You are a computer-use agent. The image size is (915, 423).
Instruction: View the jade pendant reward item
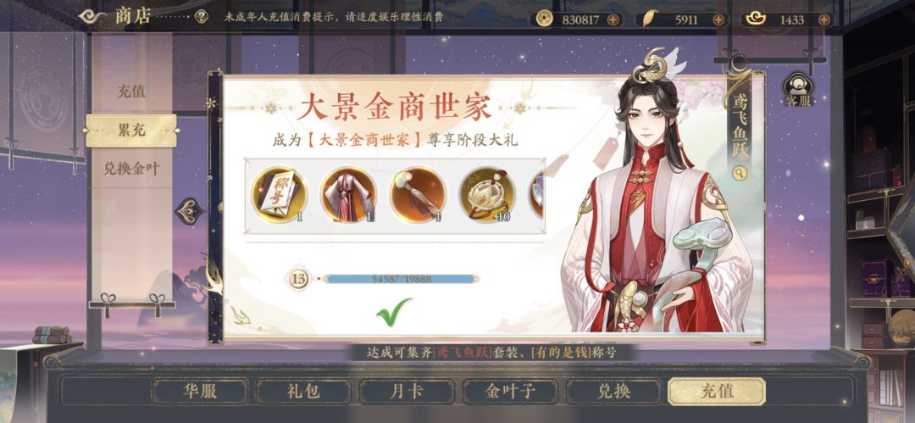click(x=487, y=195)
